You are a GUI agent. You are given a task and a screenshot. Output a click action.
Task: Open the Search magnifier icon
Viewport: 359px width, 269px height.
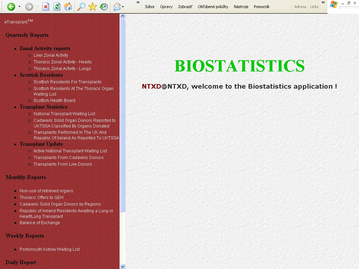[81, 7]
